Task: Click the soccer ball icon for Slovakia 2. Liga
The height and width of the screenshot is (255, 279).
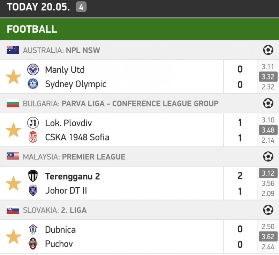Action: click(x=268, y=210)
